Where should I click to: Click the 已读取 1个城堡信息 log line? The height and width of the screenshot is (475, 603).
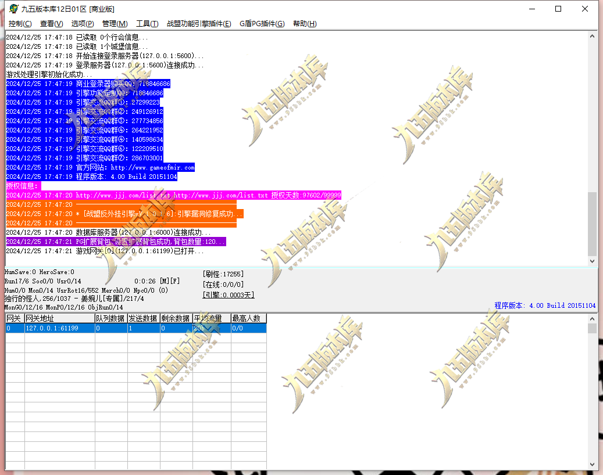(77, 46)
